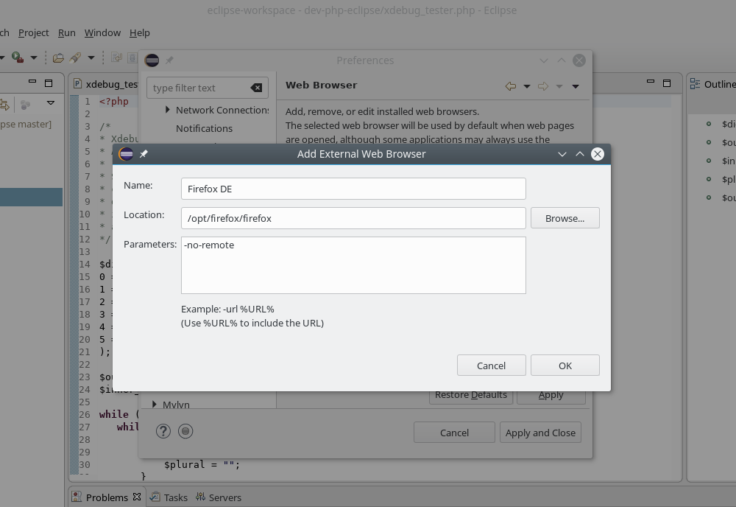The image size is (736, 507).
Task: Click the Run External Tools toolbar icon
Action: [x=18, y=57]
